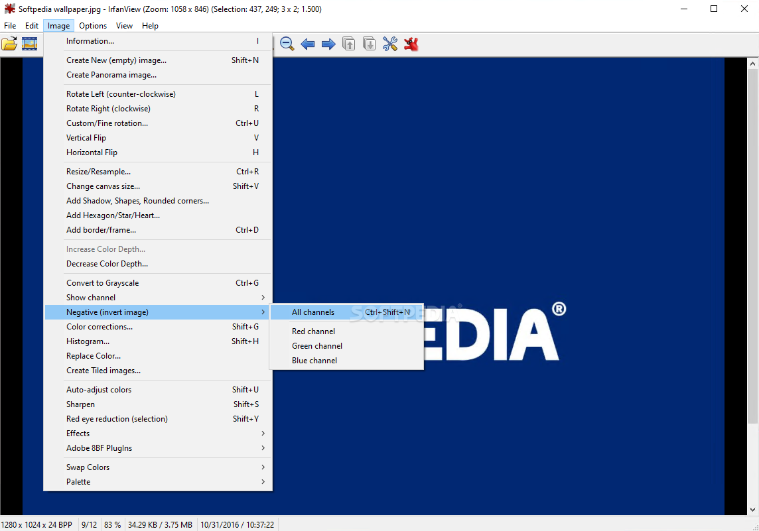This screenshot has height=531, width=759.
Task: Select Add Hexagon/Star/Heart...
Action: (x=158, y=215)
